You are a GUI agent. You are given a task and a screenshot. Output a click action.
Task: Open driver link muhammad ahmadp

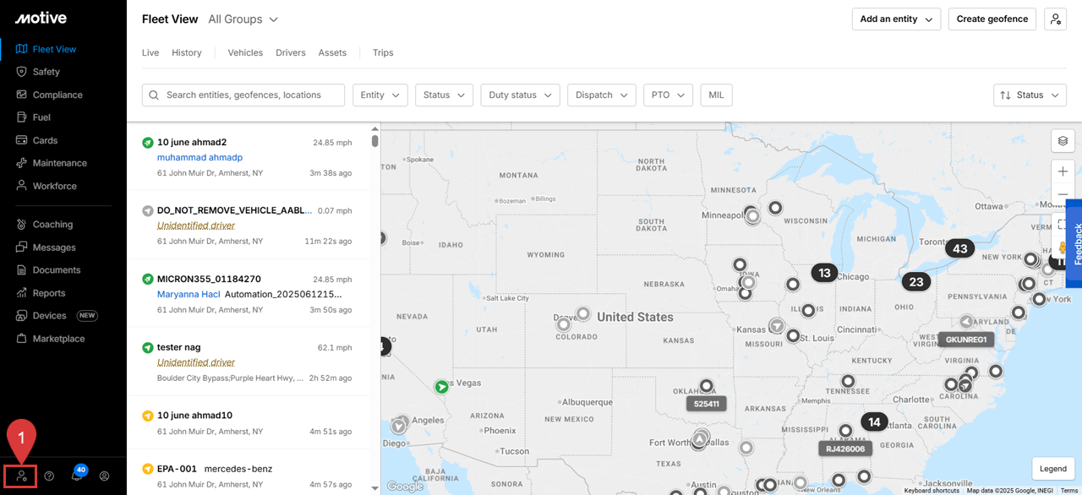pos(199,157)
